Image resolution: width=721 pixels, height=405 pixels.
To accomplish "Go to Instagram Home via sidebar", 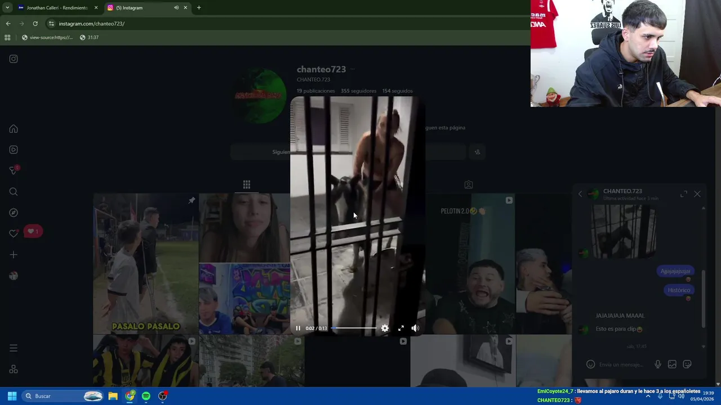I will [14, 129].
